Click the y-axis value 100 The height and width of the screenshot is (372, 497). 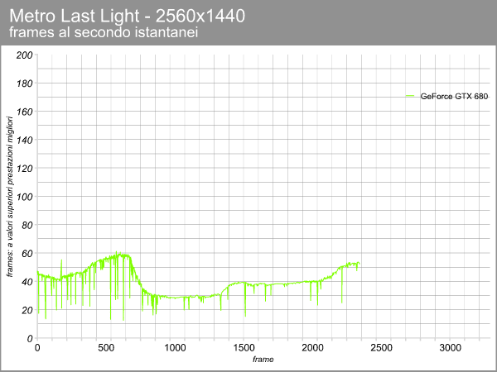[x=24, y=197]
